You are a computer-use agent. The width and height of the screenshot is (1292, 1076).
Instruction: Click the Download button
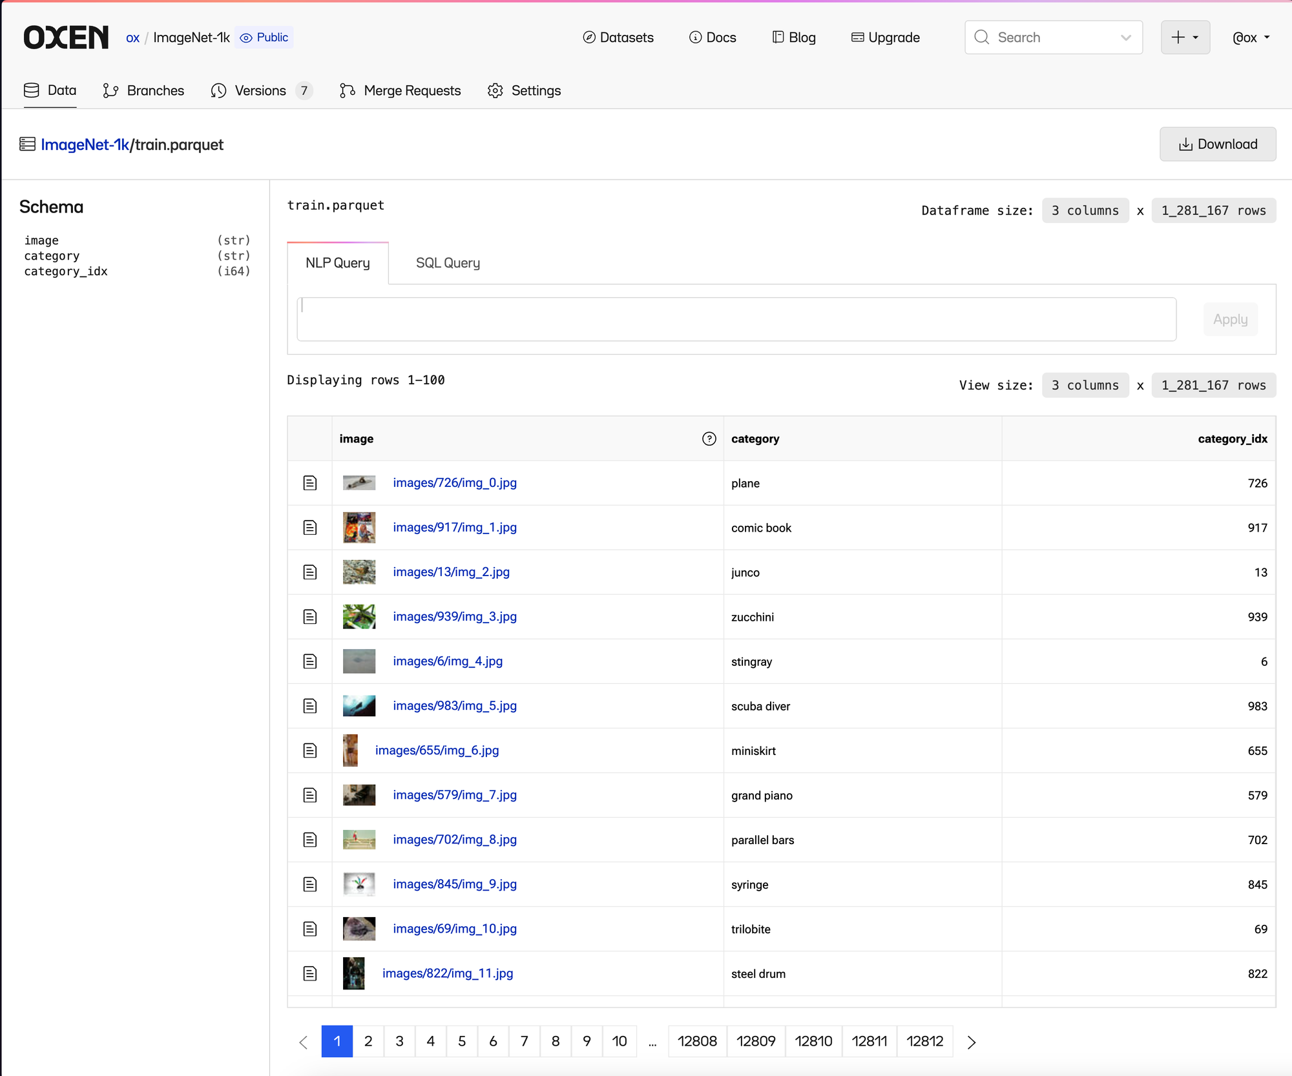(x=1218, y=144)
